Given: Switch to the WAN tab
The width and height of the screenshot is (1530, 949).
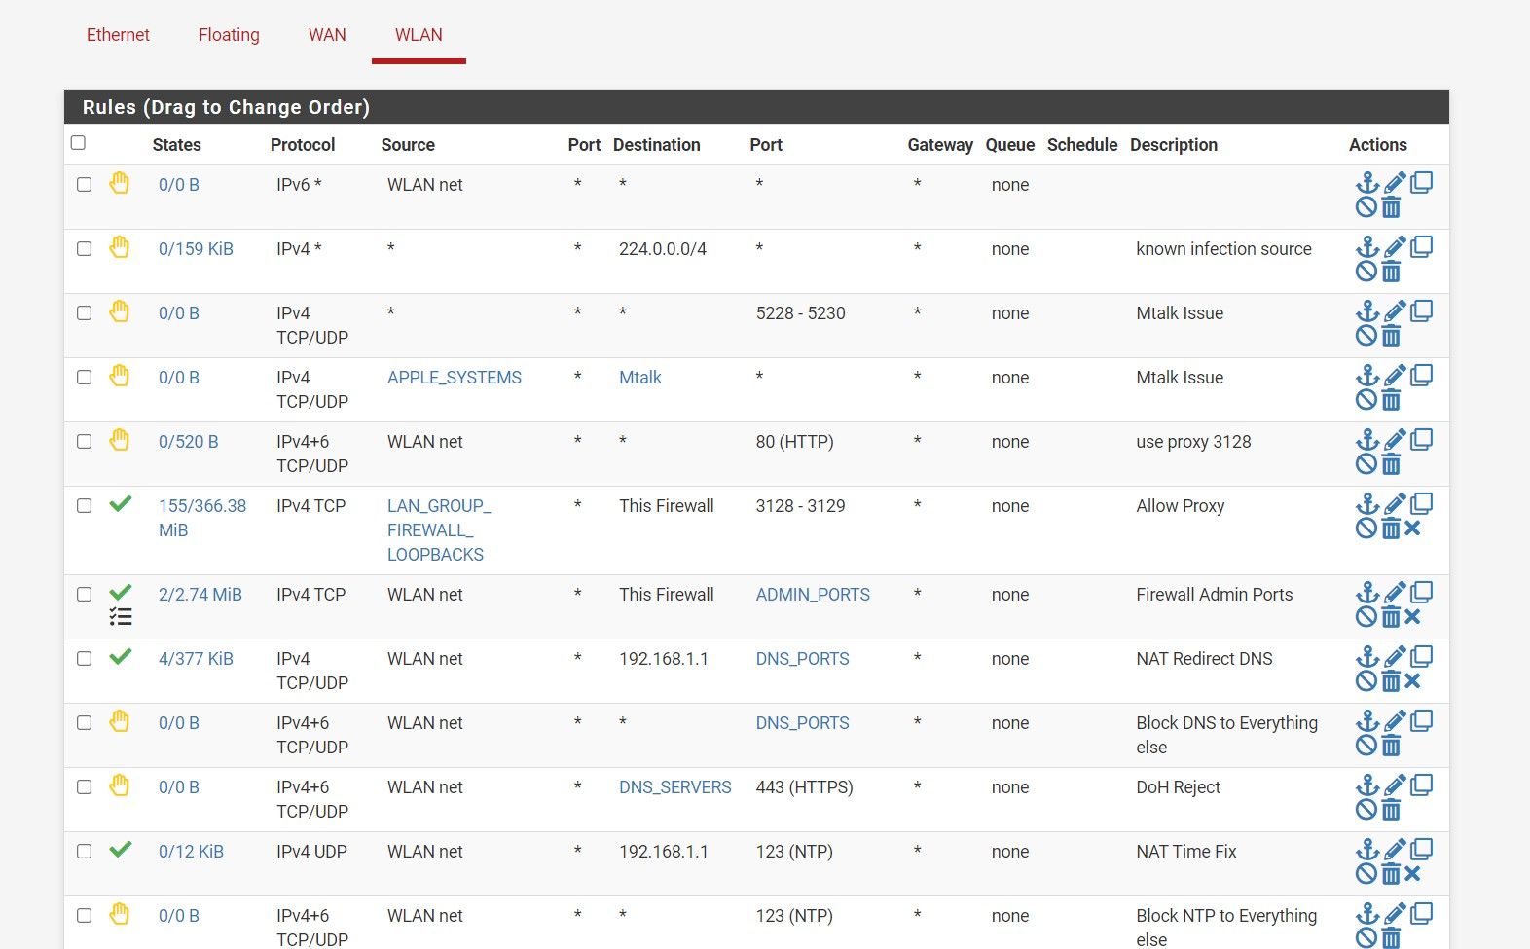Looking at the screenshot, I should coord(327,35).
